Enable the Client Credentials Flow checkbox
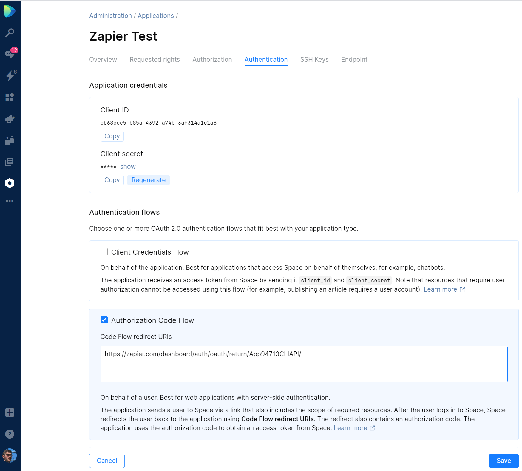Screen dimensions: 522x471 click(x=104, y=252)
